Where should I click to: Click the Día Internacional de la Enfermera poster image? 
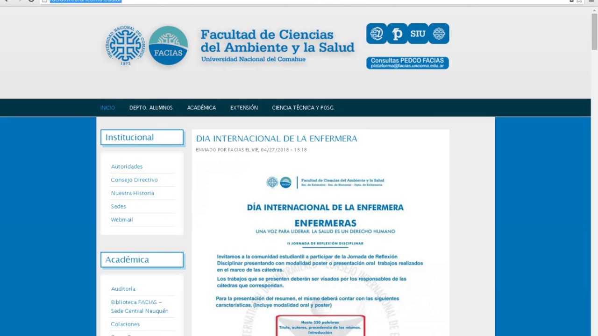point(320,248)
